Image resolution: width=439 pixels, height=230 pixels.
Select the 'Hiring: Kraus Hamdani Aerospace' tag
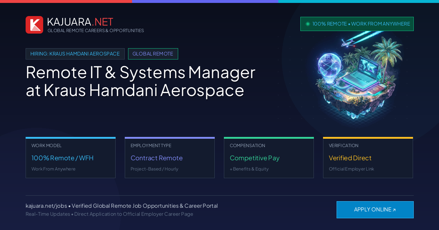[x=75, y=54]
